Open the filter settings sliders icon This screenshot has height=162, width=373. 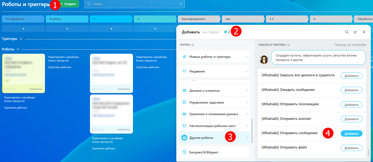355,32
